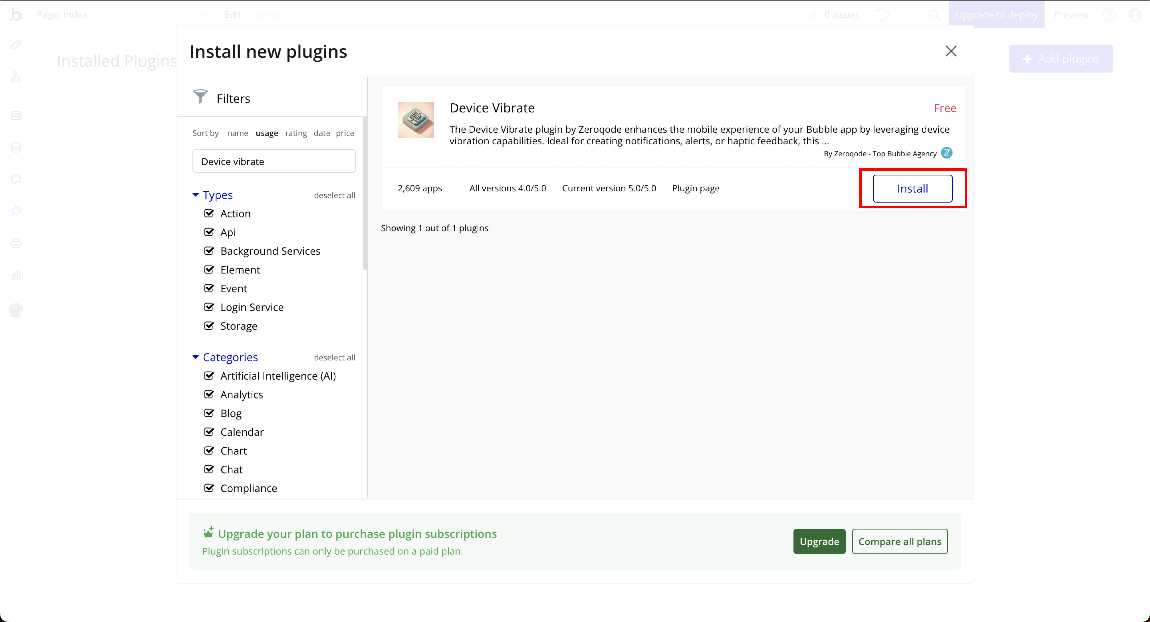The image size is (1150, 622).
Task: Collapse the Categories filter section
Action: pos(196,357)
